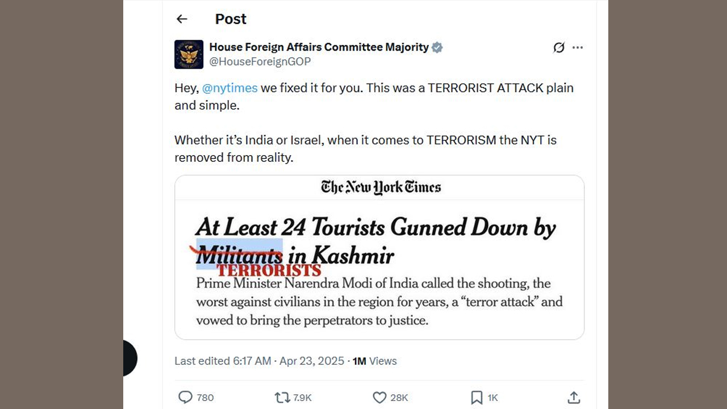Open the @nytimes mention link
The image size is (727, 409).
[229, 88]
